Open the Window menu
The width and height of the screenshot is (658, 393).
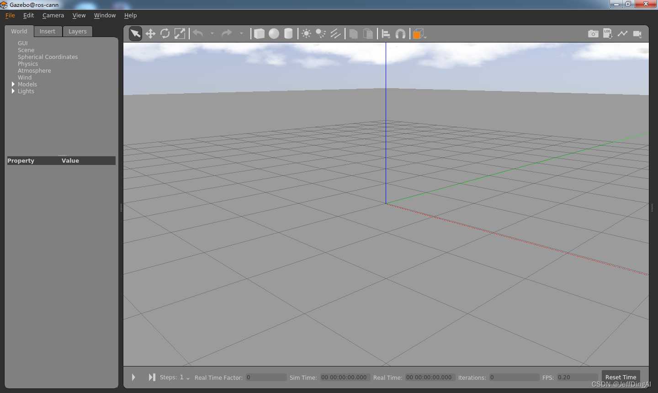pyautogui.click(x=105, y=15)
